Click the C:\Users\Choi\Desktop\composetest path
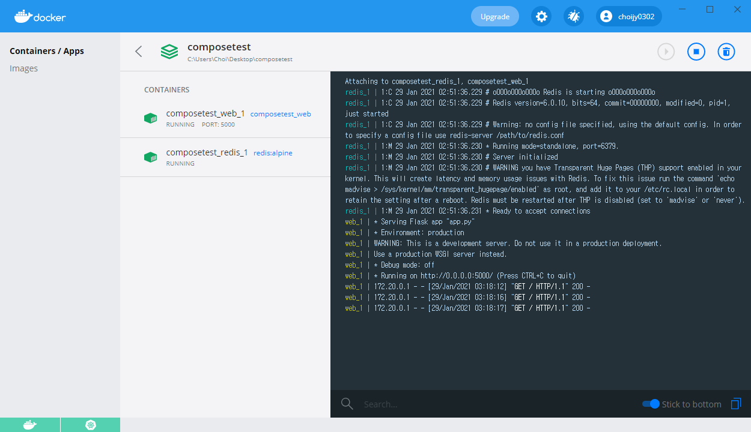The image size is (751, 432). pos(240,59)
